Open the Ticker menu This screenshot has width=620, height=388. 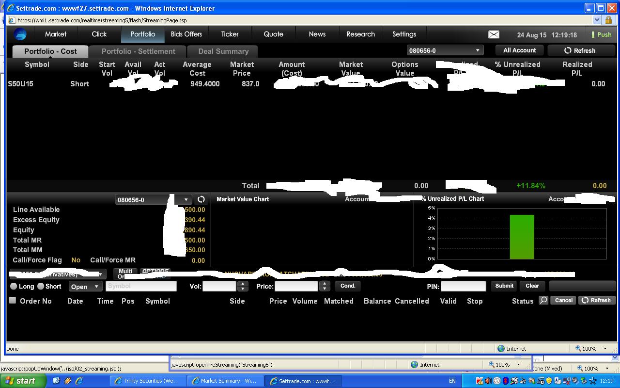230,34
